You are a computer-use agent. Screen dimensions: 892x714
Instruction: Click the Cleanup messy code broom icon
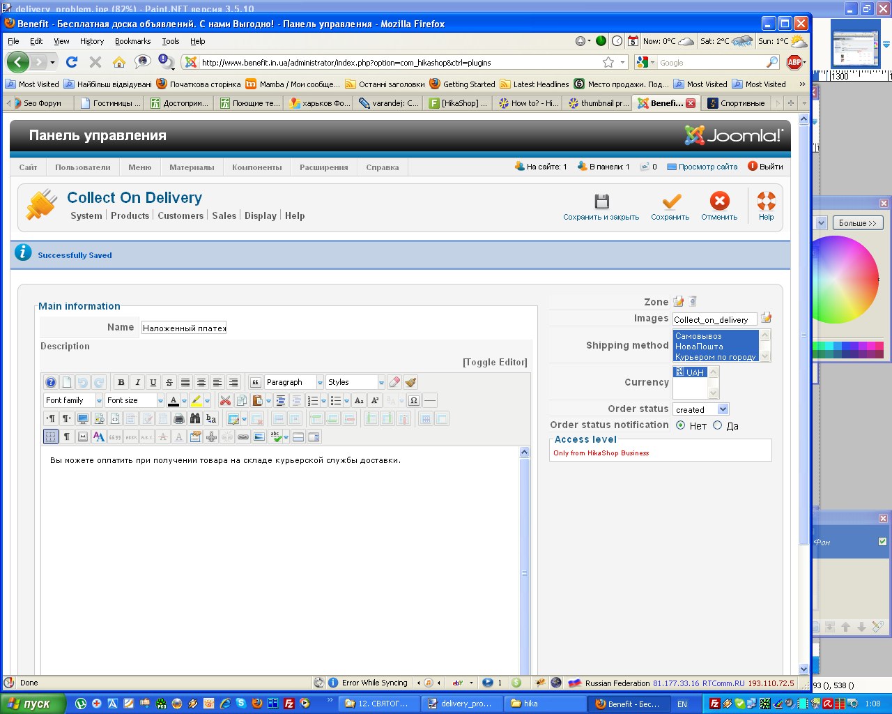[410, 382]
